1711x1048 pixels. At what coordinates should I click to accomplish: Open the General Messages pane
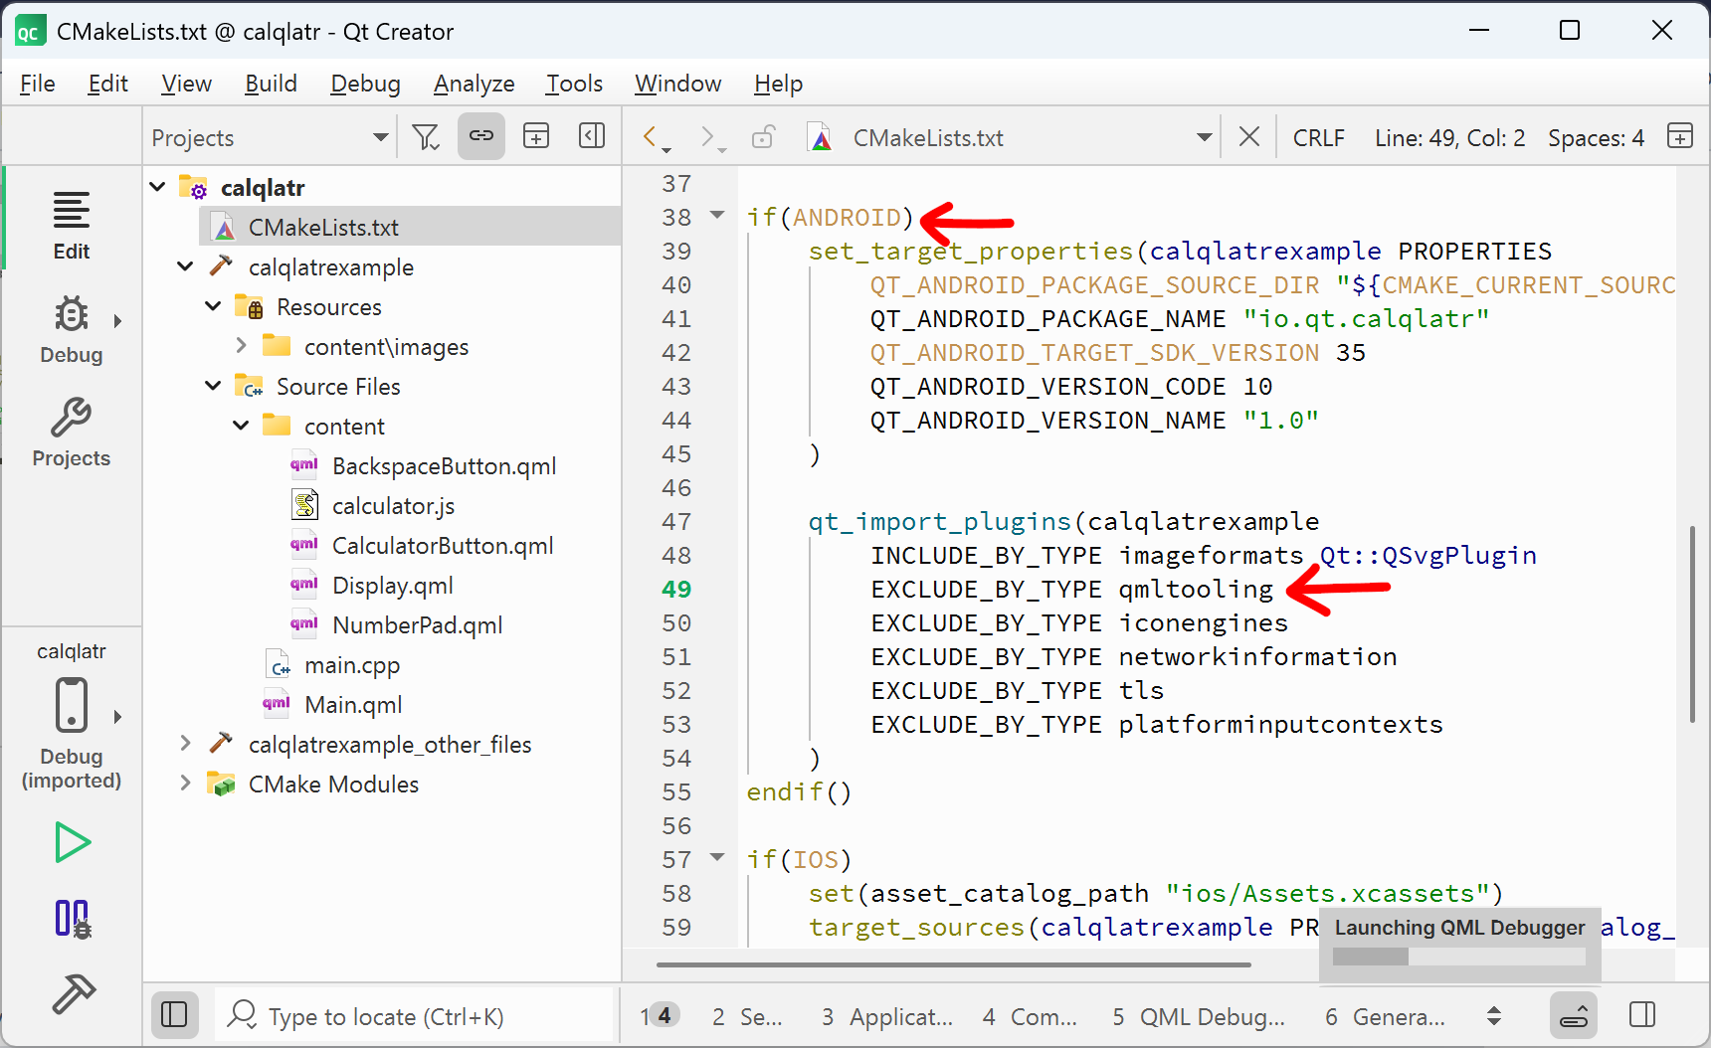[1385, 1016]
